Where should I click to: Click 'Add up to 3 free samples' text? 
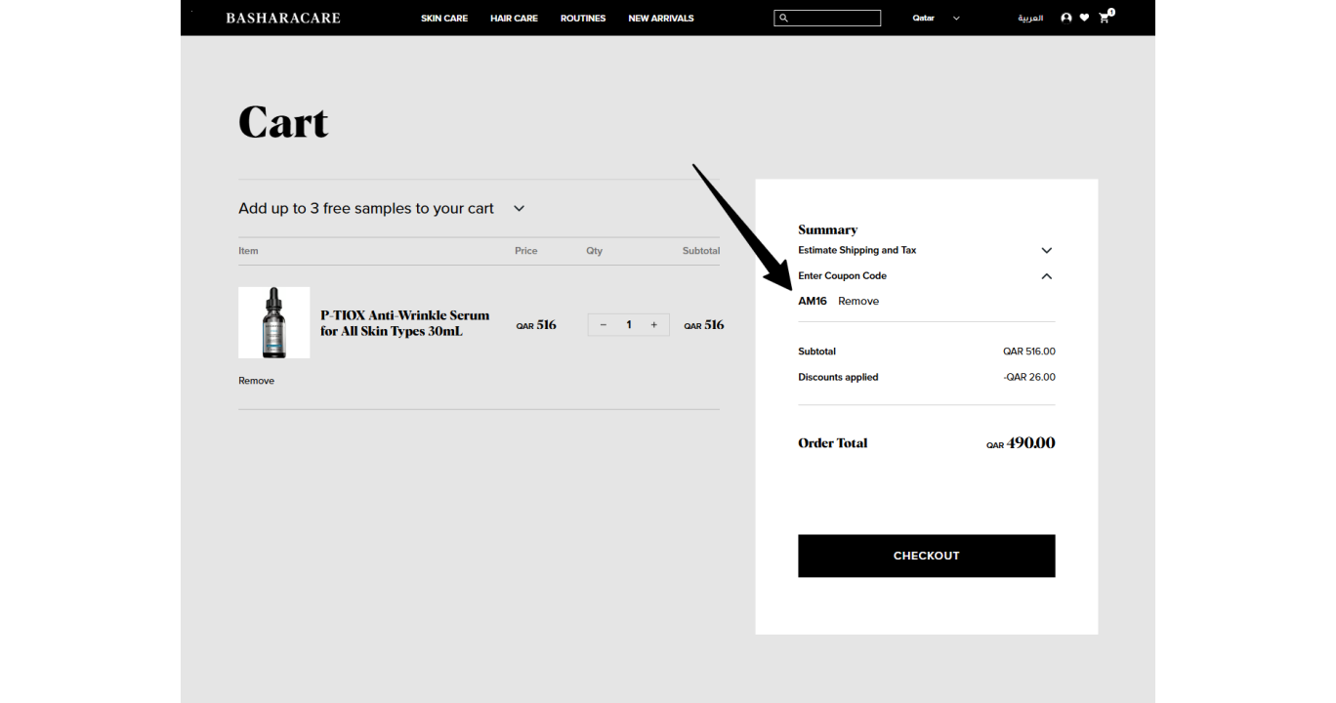click(x=366, y=208)
